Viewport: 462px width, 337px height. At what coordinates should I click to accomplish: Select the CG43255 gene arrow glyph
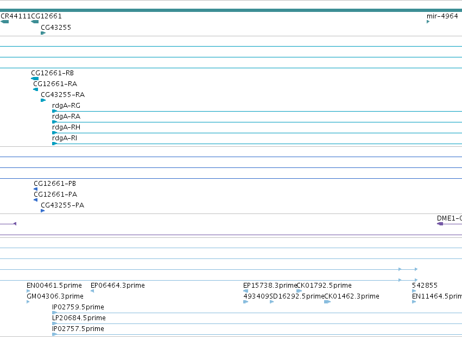pyautogui.click(x=43, y=33)
